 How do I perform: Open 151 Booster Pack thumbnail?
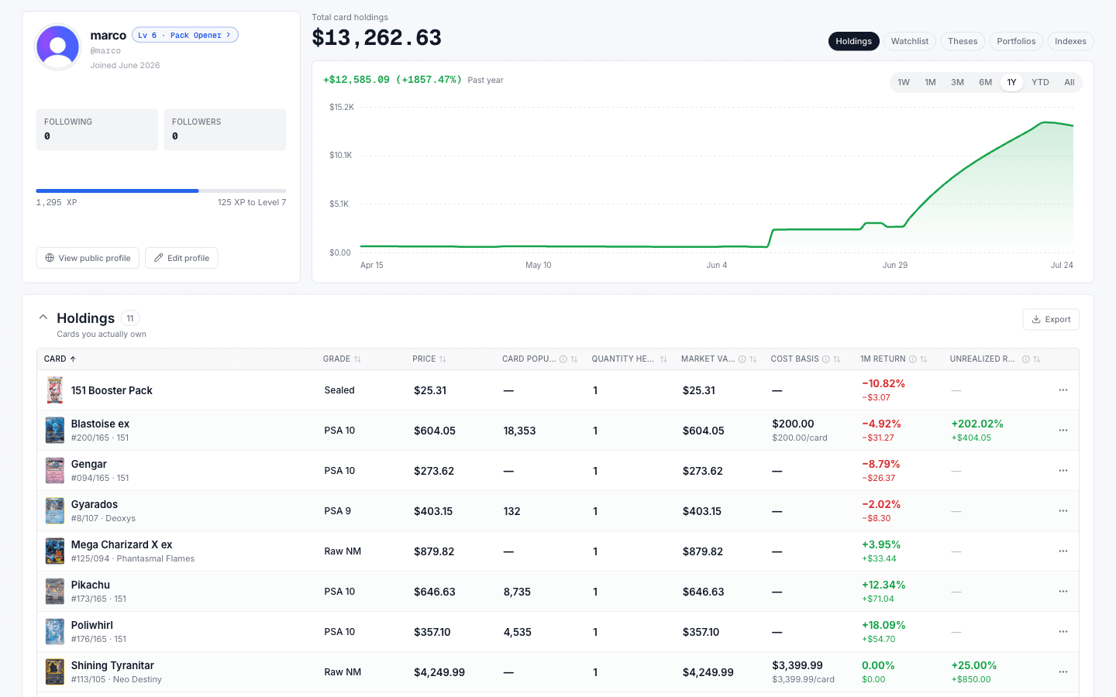(x=55, y=390)
